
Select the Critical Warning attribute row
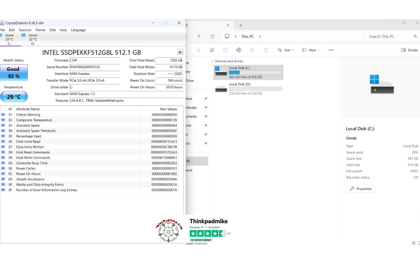click(x=89, y=115)
